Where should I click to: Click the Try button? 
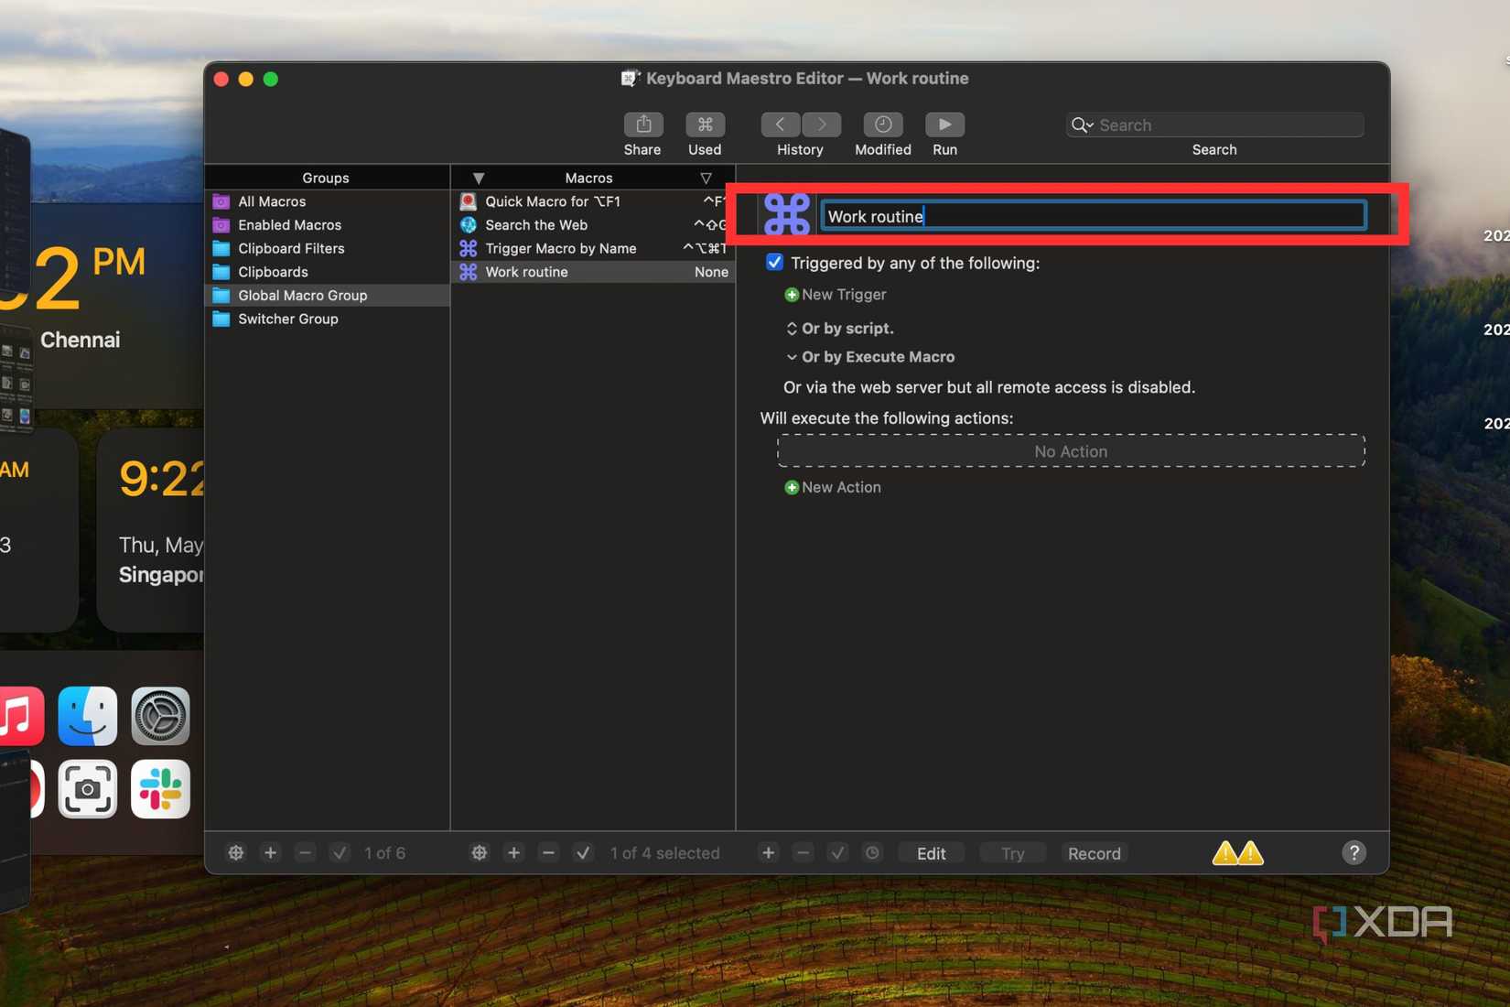click(x=1012, y=852)
